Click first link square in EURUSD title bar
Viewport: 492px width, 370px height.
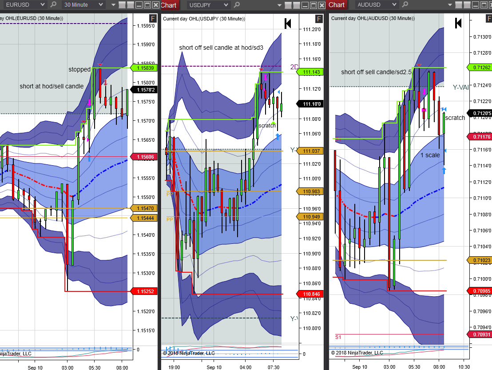(x=122, y=5)
